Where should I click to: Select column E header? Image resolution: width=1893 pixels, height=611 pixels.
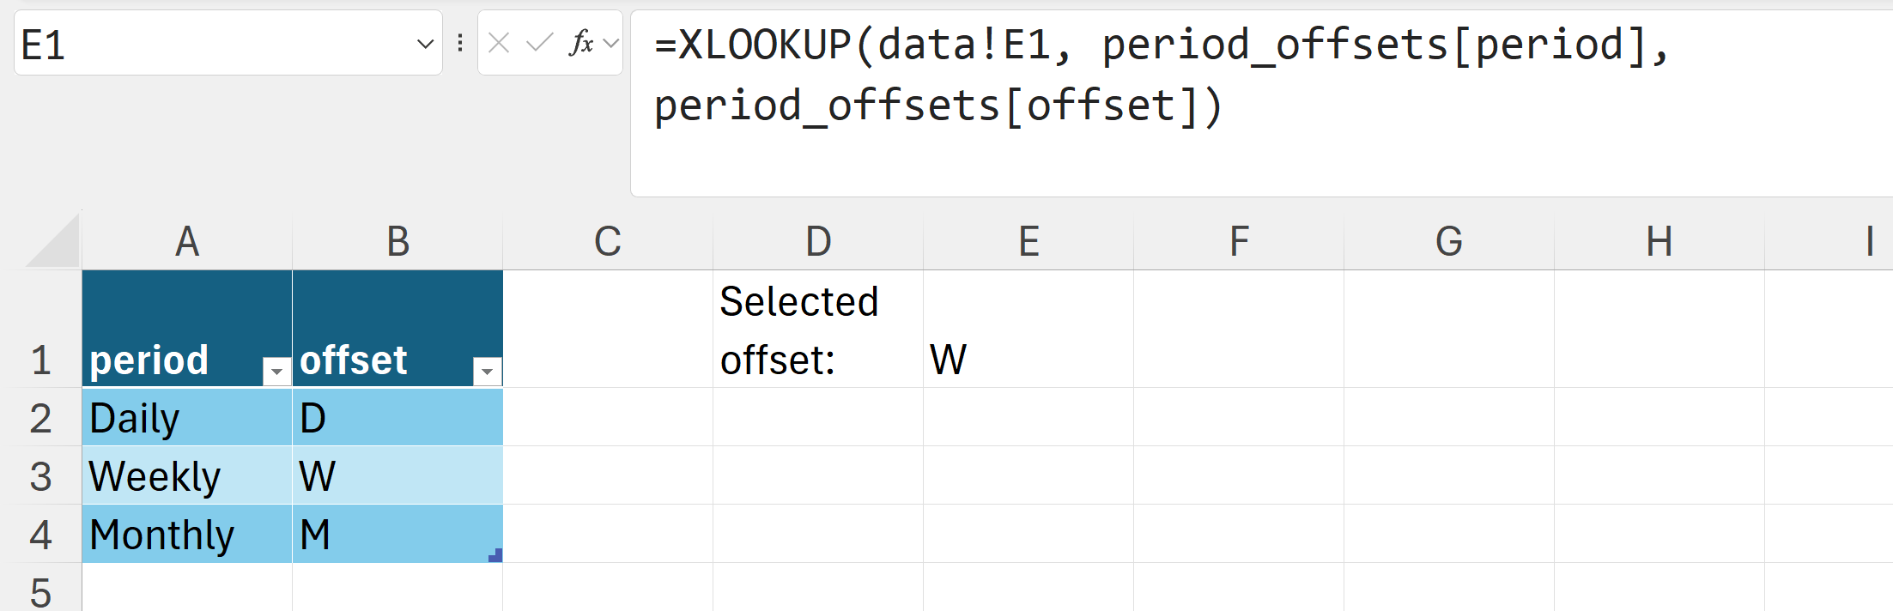click(x=1028, y=242)
